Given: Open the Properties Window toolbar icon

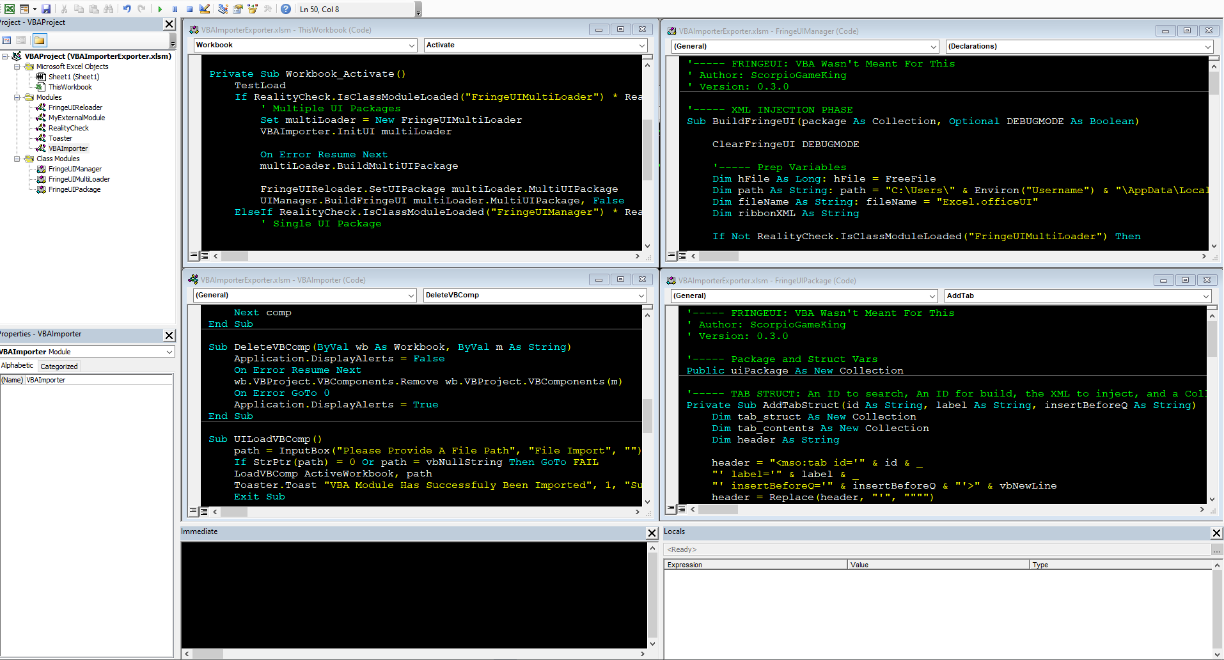Looking at the screenshot, I should click(238, 9).
